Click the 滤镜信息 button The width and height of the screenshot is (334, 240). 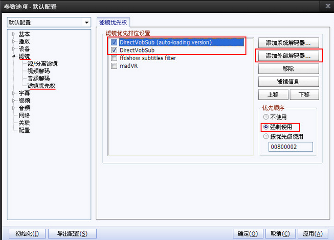(x=288, y=82)
